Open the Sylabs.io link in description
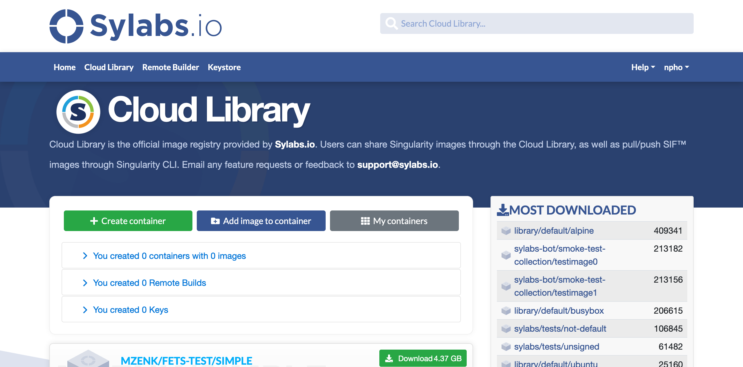 (295, 144)
